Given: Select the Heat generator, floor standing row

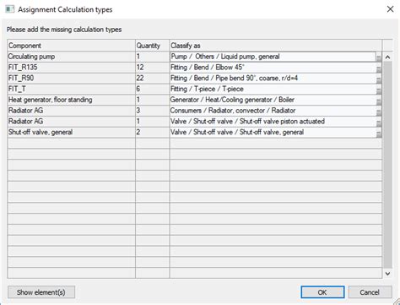Looking at the screenshot, I should pyautogui.click(x=195, y=100).
